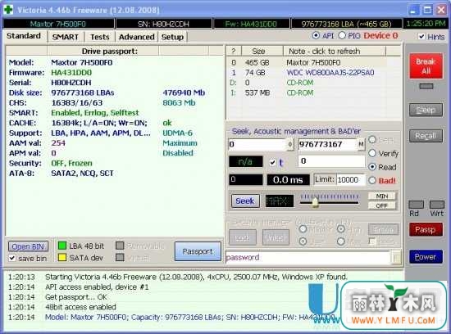Click the 0.0 ms timing display
The height and width of the screenshot is (334, 451).
[x=288, y=180]
